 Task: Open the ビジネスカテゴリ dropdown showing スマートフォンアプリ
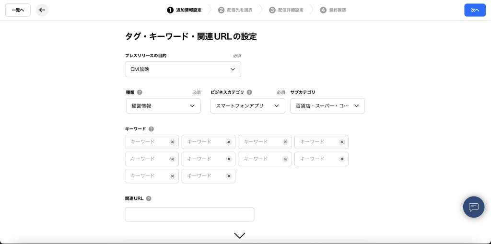coord(247,106)
